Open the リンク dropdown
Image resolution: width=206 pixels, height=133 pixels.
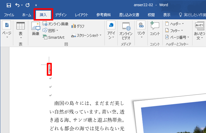coord(141,29)
